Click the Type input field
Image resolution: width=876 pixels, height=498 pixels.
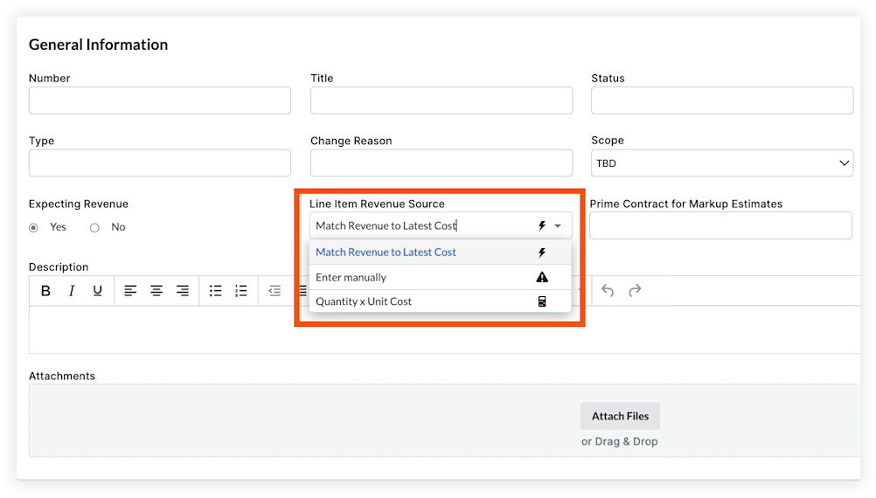pyautogui.click(x=160, y=163)
